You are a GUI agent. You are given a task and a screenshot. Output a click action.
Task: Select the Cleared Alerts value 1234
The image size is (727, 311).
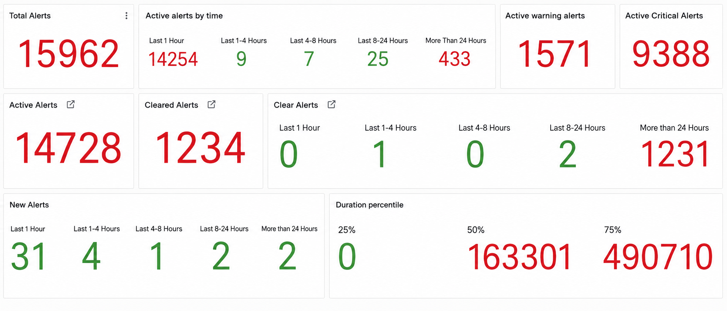200,148
